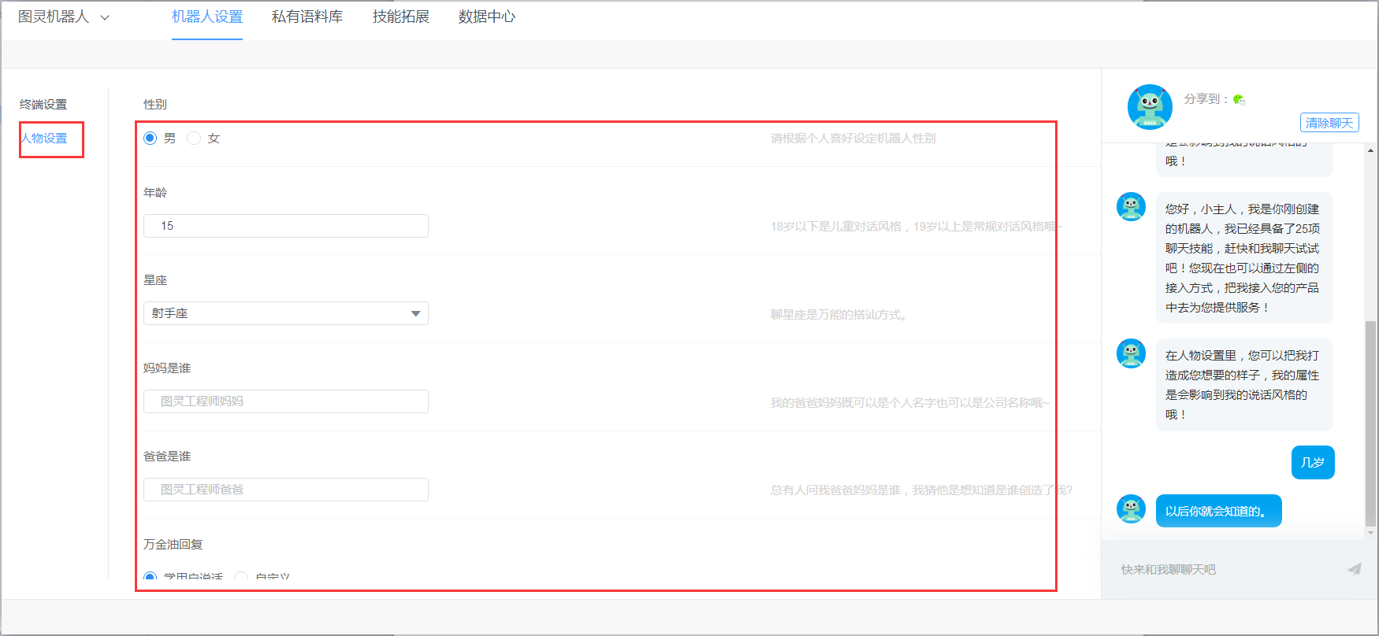The width and height of the screenshot is (1379, 636).
Task: Click the chat scrollbar down arrow
Action: 1370,533
